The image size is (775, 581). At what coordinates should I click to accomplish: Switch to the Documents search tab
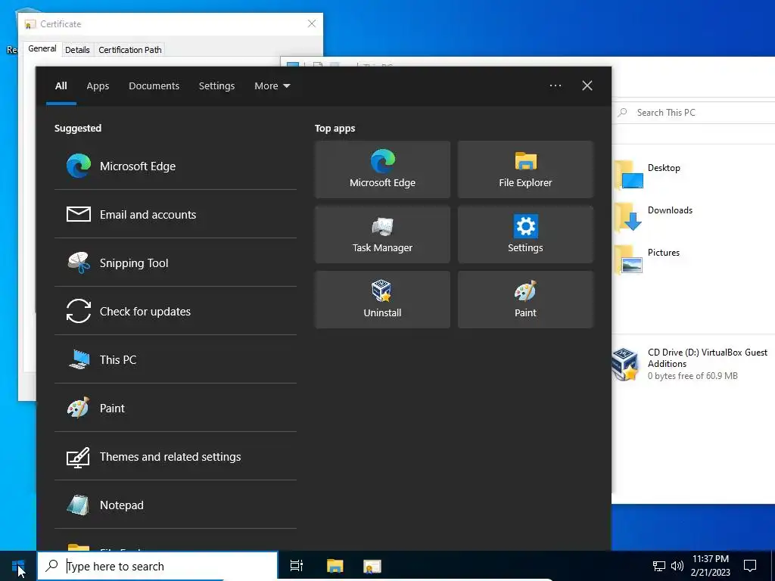154,86
